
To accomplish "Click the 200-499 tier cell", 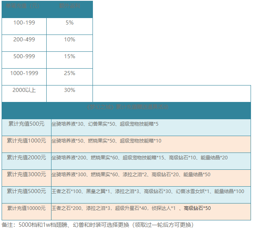I will (24, 40).
